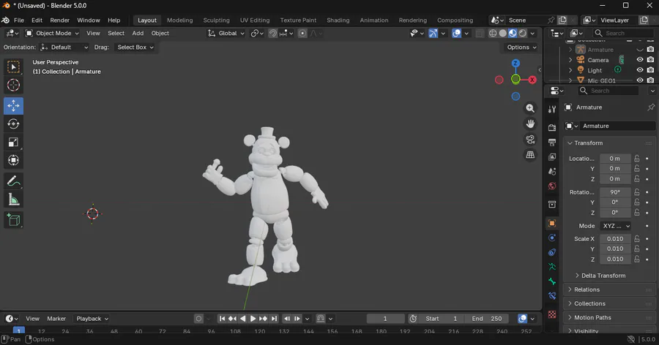This screenshot has height=345, width=659.
Task: Click the viewport pan hand icon
Action: [x=530, y=124]
